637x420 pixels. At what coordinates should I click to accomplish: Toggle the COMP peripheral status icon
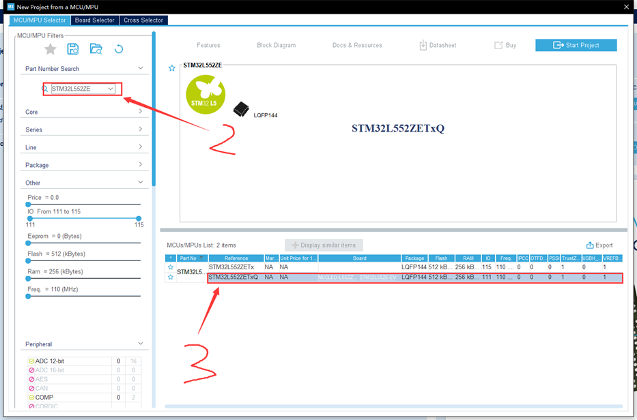pos(31,397)
